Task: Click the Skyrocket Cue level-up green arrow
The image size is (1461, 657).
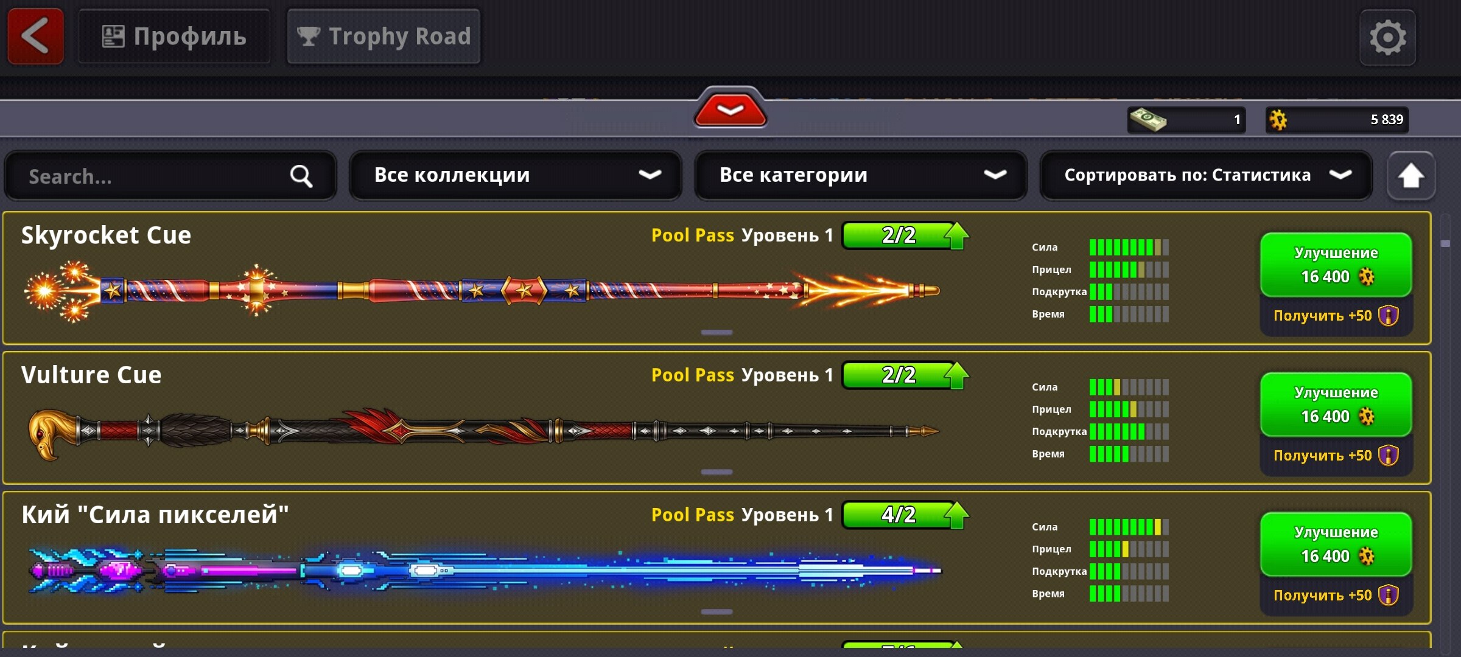Action: [x=956, y=236]
